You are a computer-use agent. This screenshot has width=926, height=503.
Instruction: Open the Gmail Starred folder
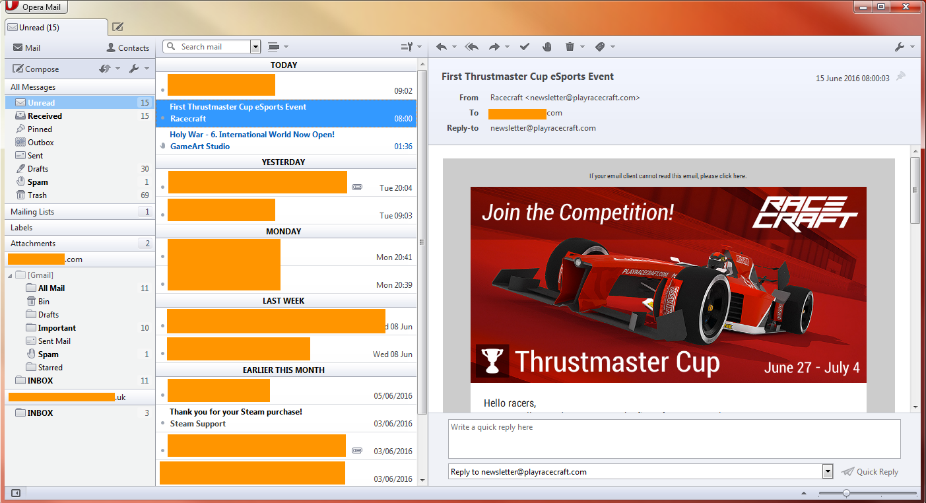point(79,368)
